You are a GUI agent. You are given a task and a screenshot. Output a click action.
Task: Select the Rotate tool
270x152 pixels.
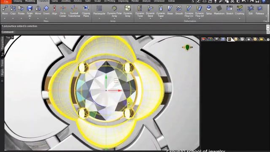click(21, 10)
